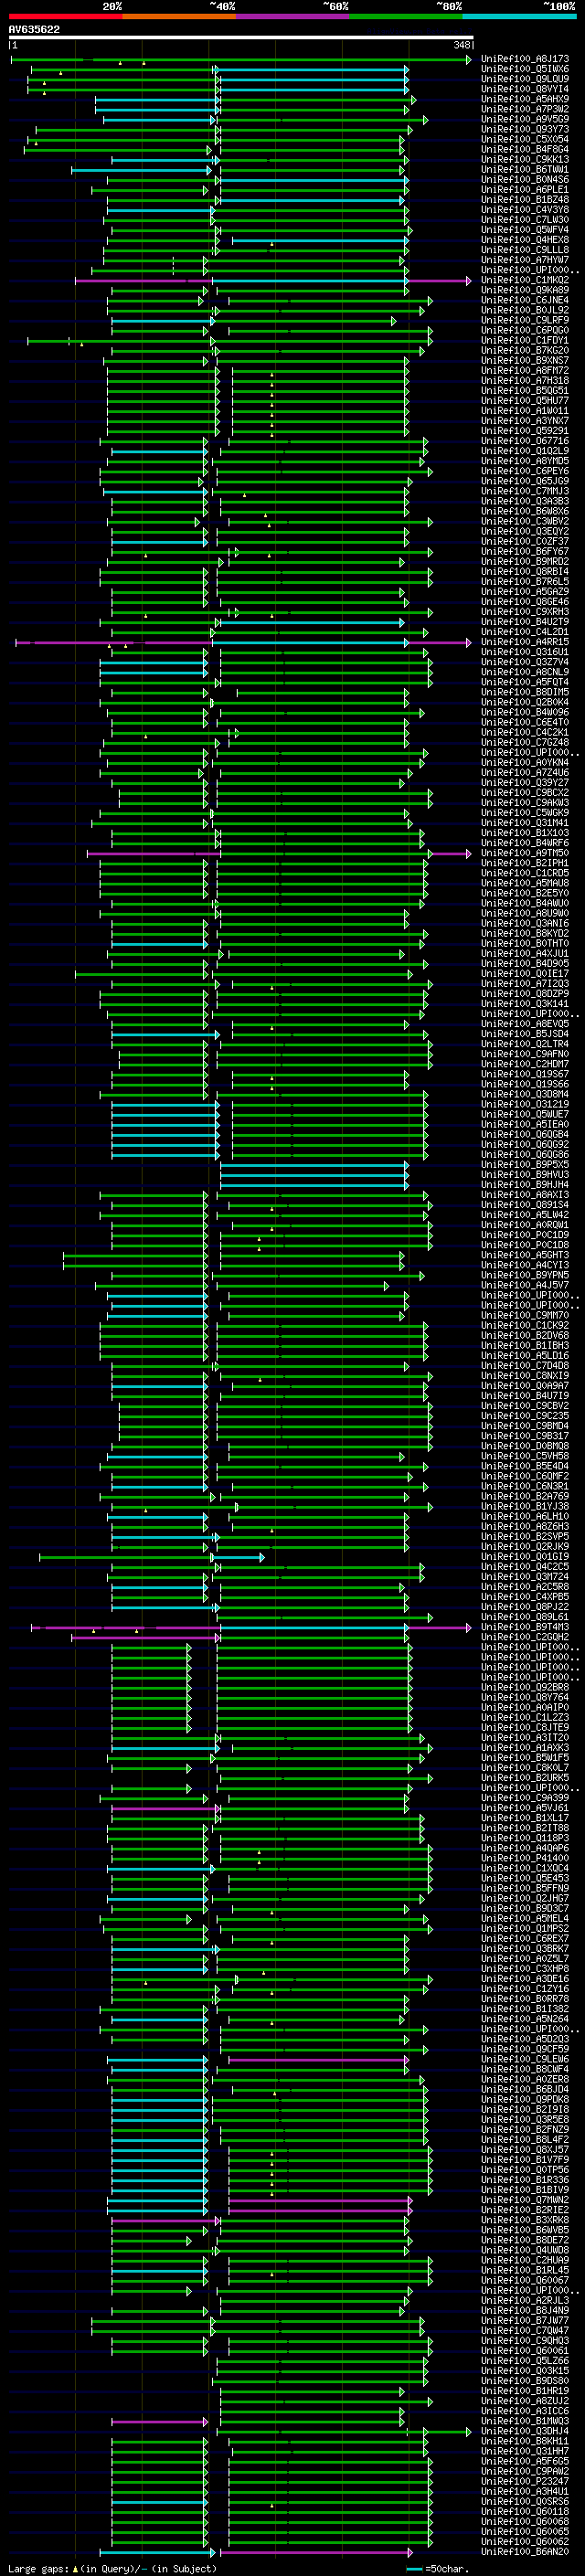Click the UniRef100_B2RIE2 label
Screen dimensions: 585x2576
tap(525, 2209)
